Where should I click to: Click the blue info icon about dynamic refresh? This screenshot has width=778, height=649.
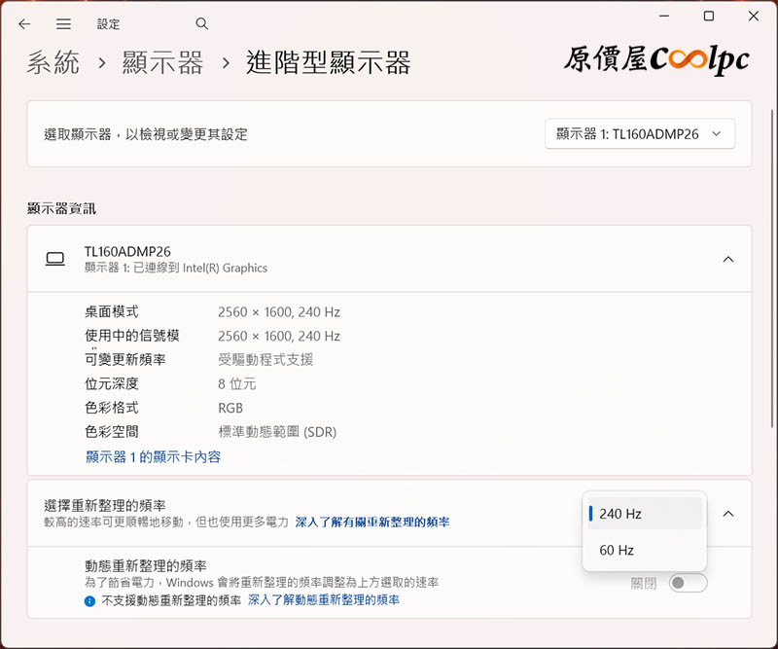pyautogui.click(x=89, y=601)
